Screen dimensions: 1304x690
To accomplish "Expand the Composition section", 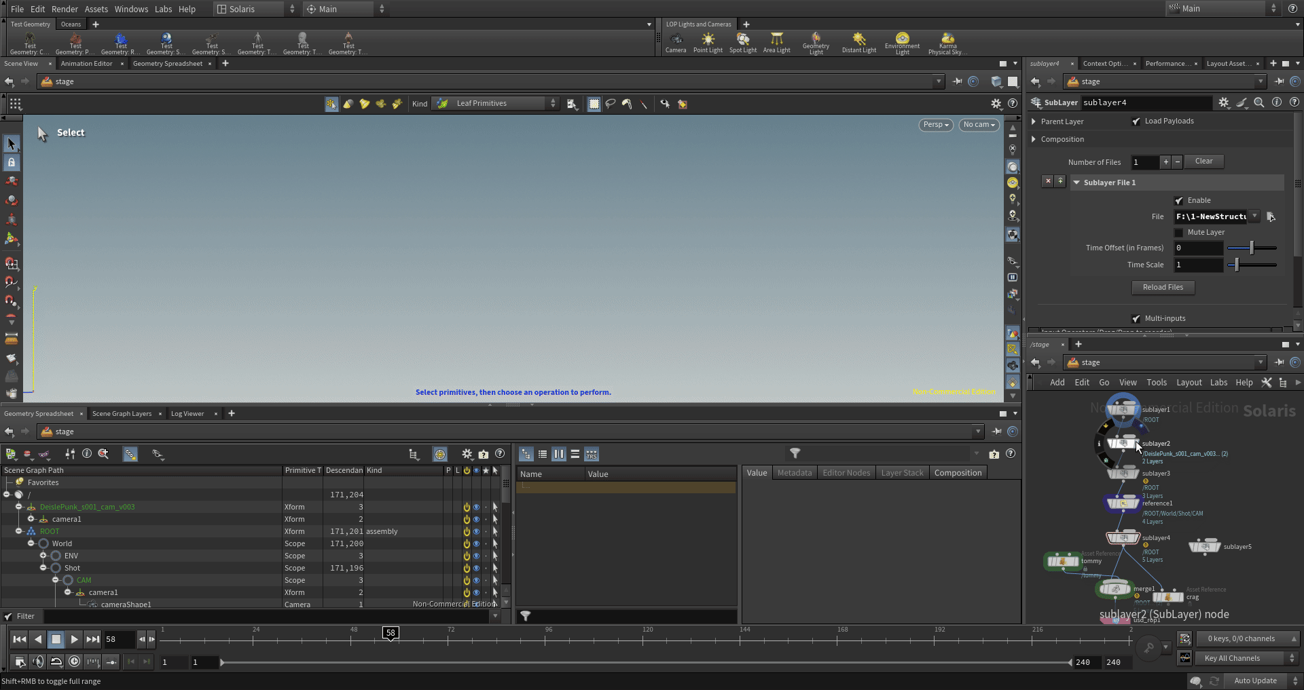I will tap(1034, 139).
